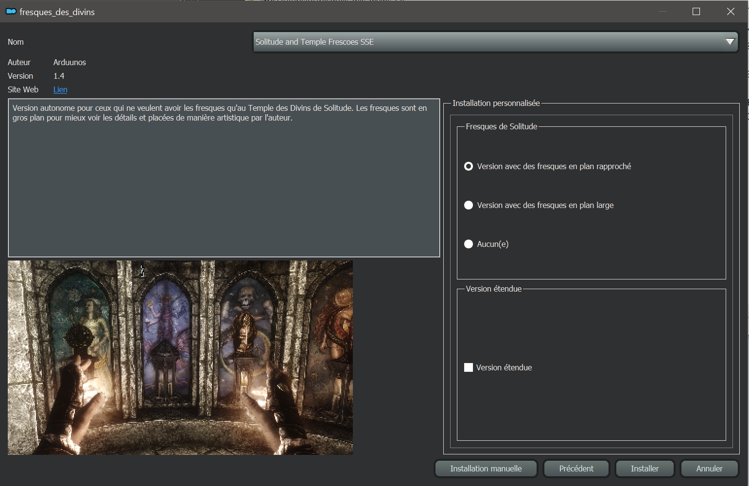749x486 pixels.
Task: Open the mod name dropdown arrow
Action: 730,42
